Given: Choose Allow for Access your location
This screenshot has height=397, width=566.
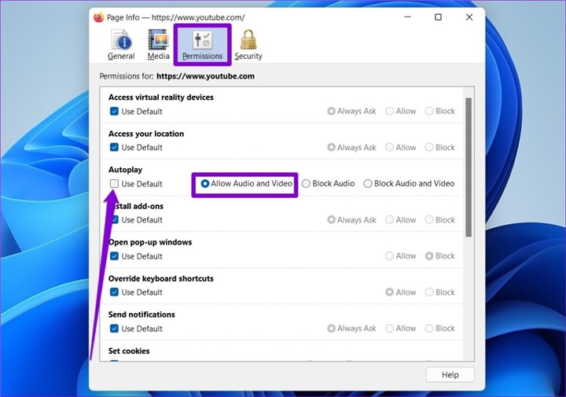Looking at the screenshot, I should click(389, 147).
